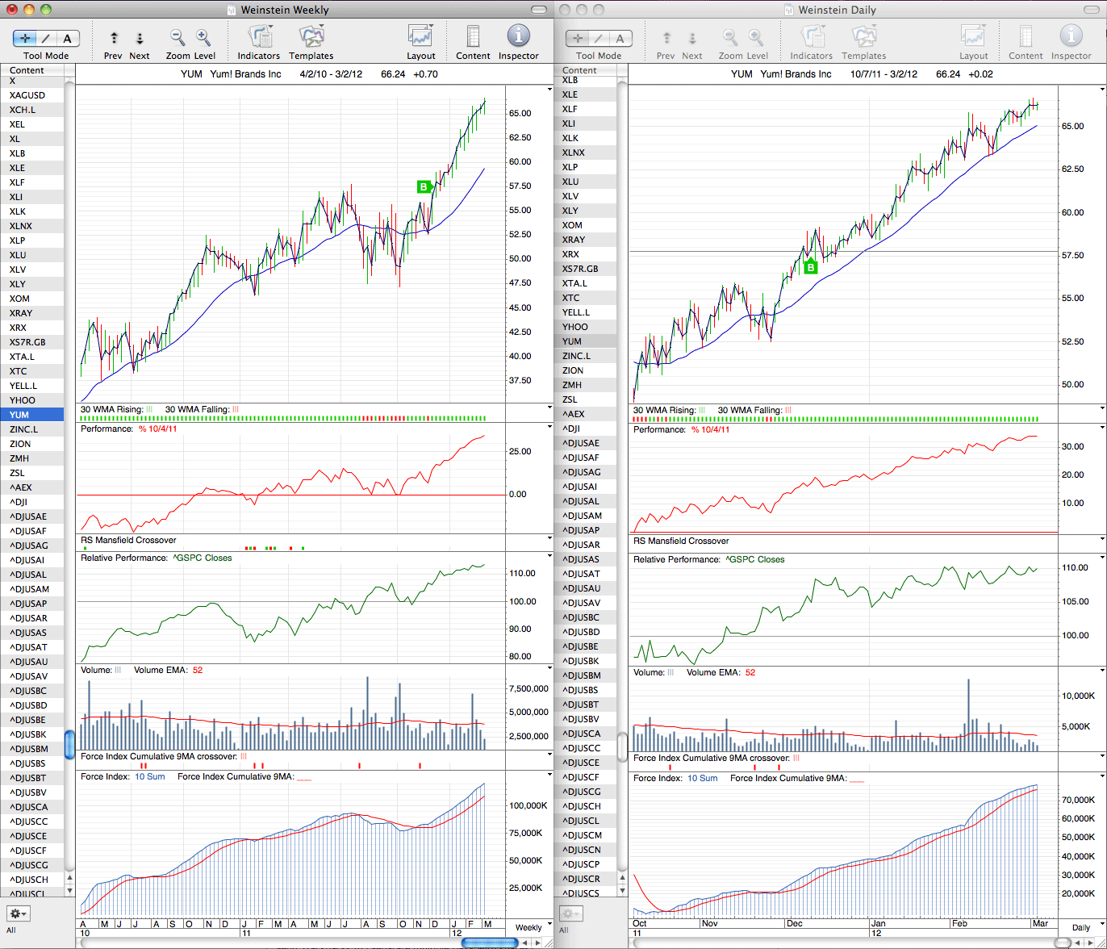1107x949 pixels.
Task: Click daily chart horizontal scrollbar thumb
Action: [1063, 942]
